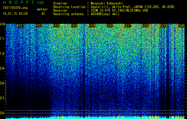Viewport: 187px width, 119px height.
Task: Click the 0.8 frequency axis label
Action: pyautogui.click(x=2, y=83)
